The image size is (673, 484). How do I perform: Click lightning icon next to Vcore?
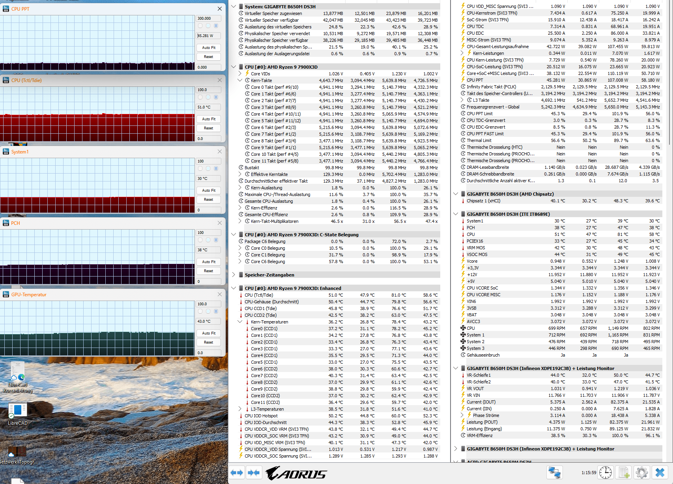click(x=463, y=261)
